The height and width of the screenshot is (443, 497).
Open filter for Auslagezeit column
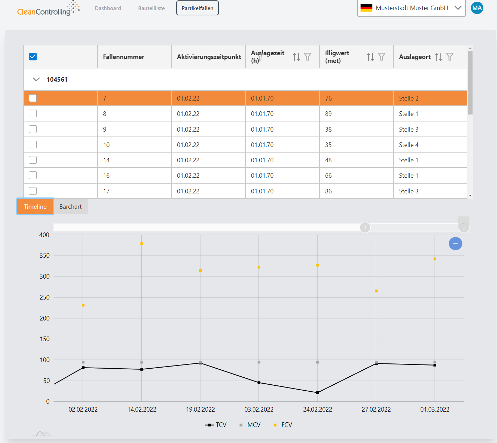click(x=307, y=57)
